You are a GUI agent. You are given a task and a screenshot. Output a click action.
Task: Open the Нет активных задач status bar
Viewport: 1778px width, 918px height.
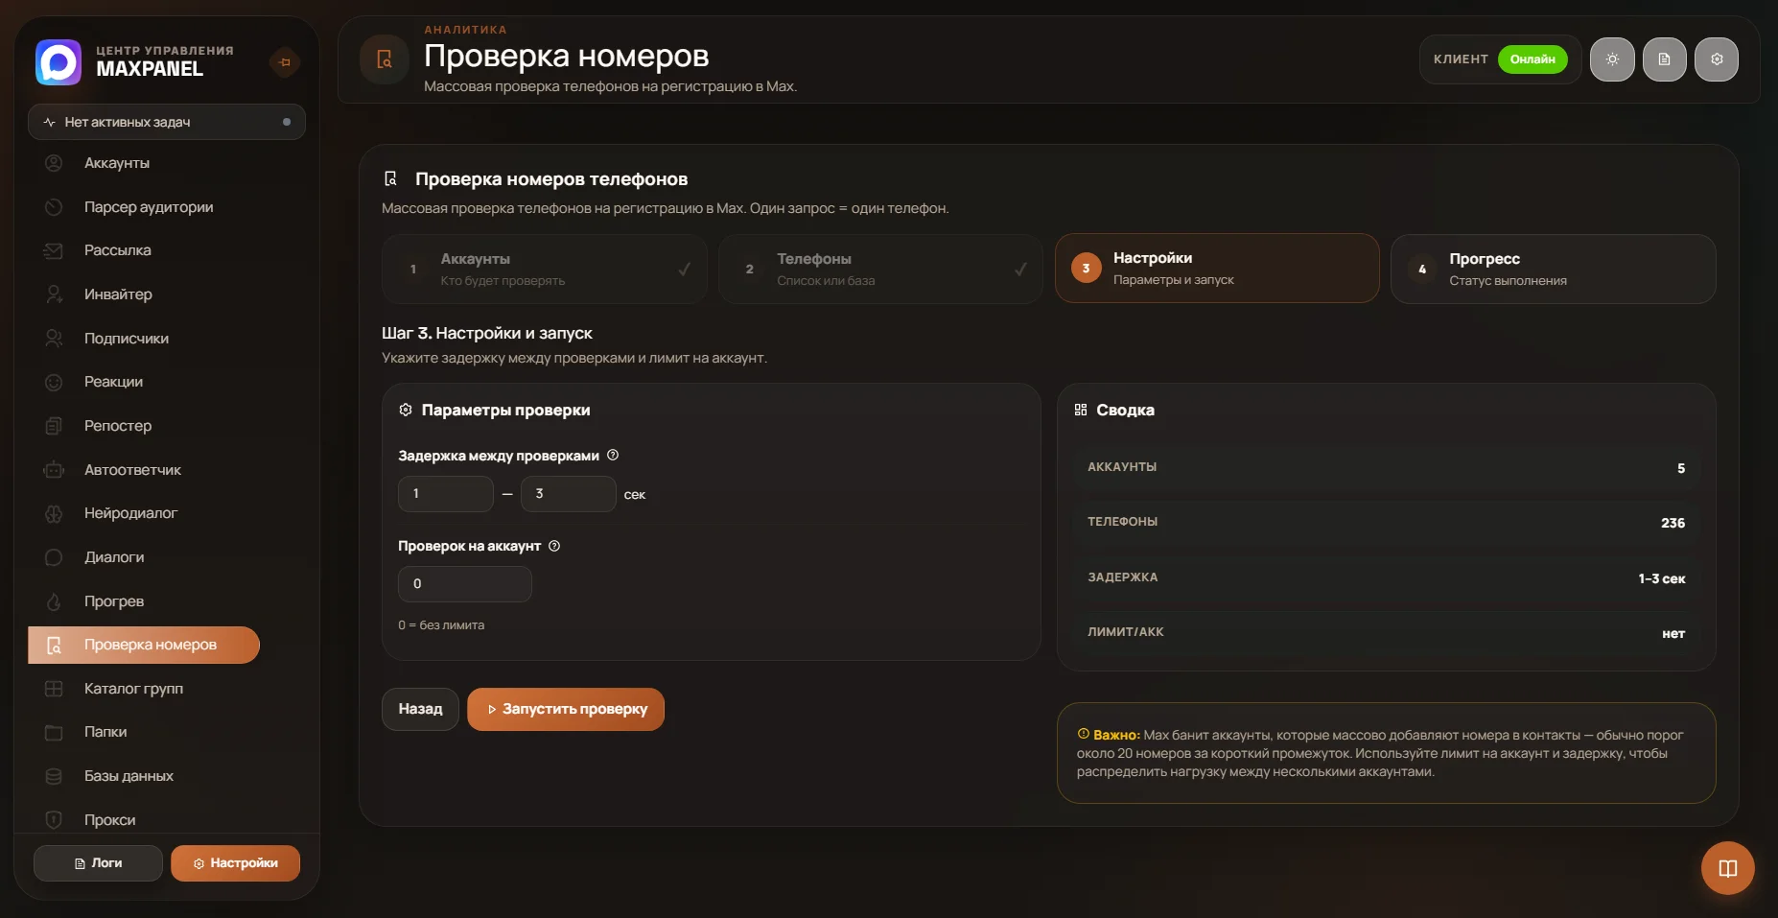tap(167, 122)
